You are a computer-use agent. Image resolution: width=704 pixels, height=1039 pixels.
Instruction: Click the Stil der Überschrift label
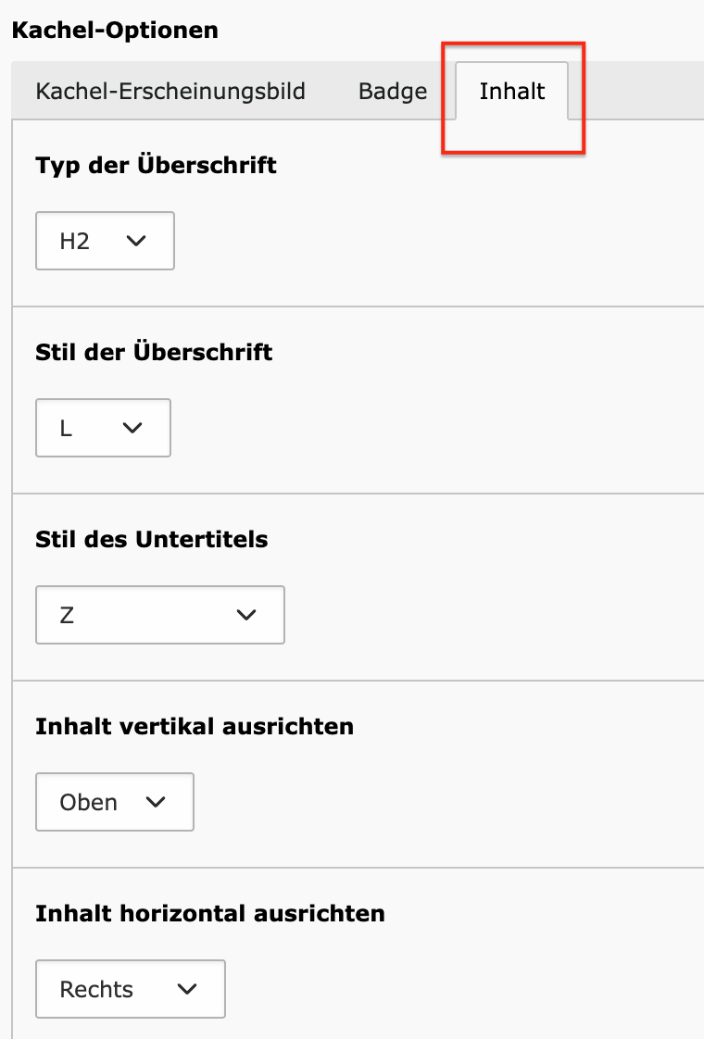154,353
